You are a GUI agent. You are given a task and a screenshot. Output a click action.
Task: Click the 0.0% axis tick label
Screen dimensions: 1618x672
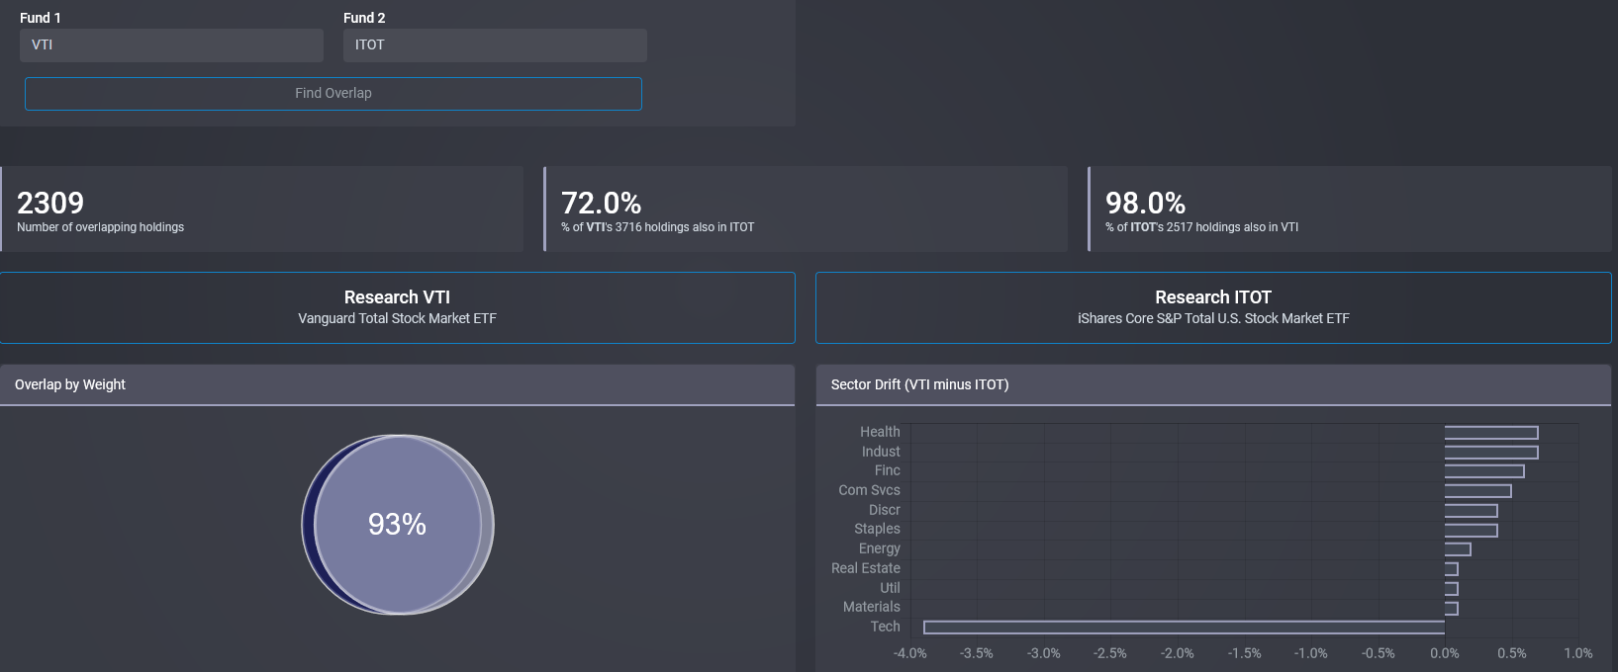point(1445,653)
